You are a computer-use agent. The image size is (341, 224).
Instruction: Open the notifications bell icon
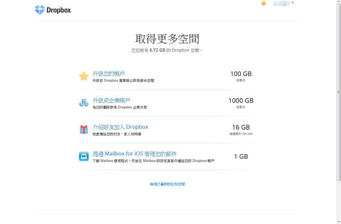[263, 3]
